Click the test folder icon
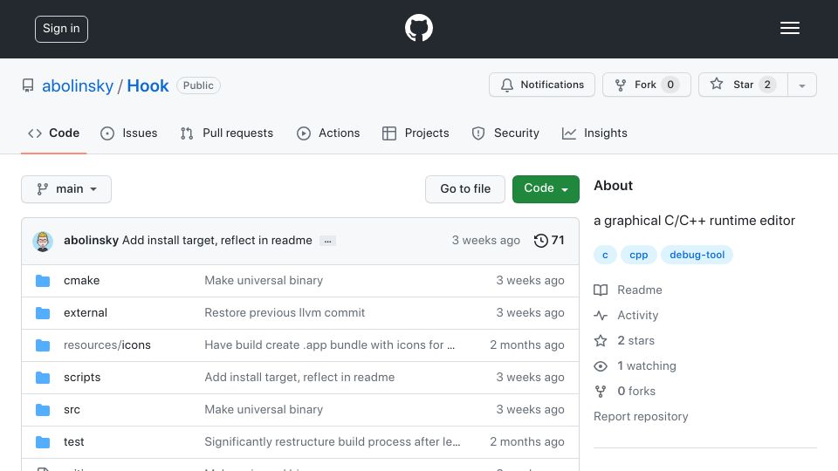838x471 pixels. point(43,442)
